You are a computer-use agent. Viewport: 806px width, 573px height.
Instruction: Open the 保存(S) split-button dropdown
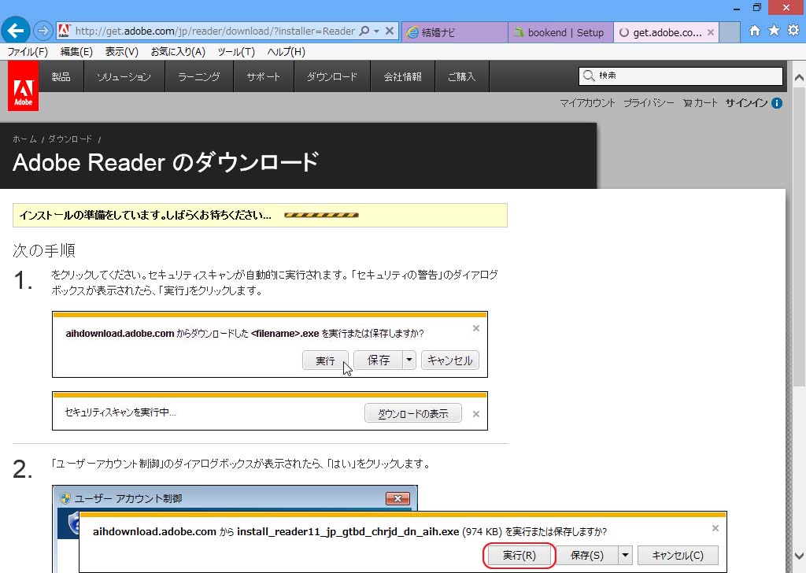[626, 555]
